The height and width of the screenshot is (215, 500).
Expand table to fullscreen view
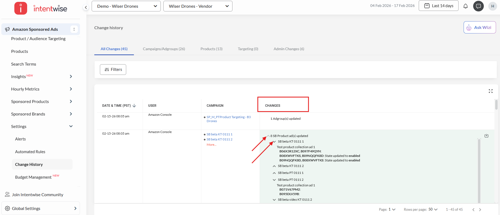490,91
